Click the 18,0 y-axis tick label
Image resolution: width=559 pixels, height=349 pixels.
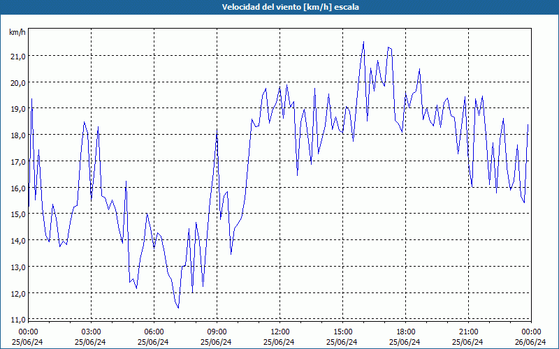click(18, 135)
